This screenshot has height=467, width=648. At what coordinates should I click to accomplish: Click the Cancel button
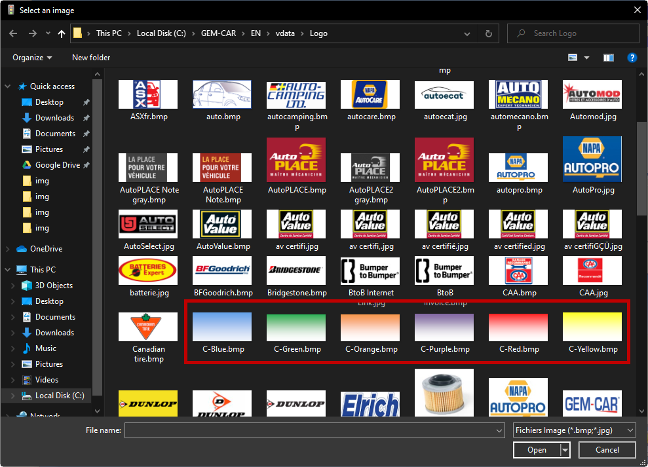(607, 450)
